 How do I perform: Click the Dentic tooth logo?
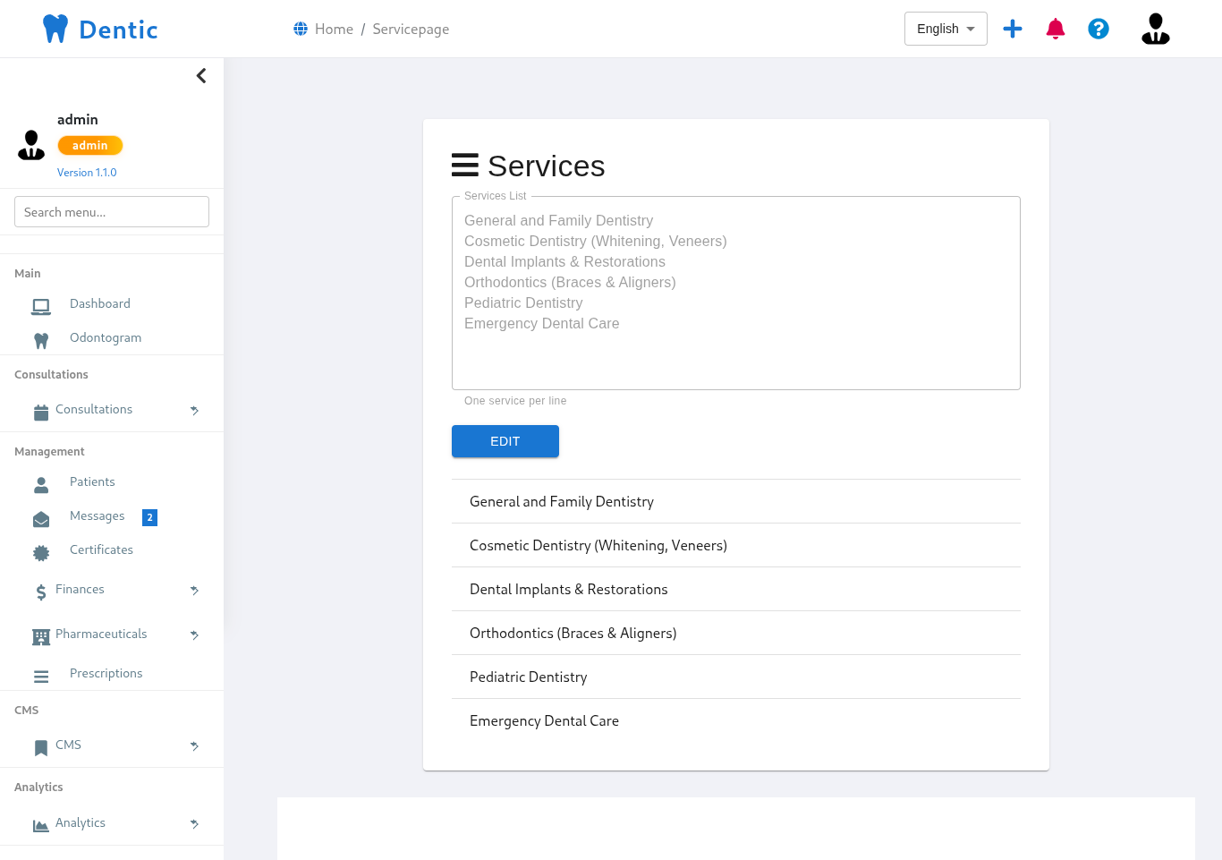pyautogui.click(x=55, y=29)
